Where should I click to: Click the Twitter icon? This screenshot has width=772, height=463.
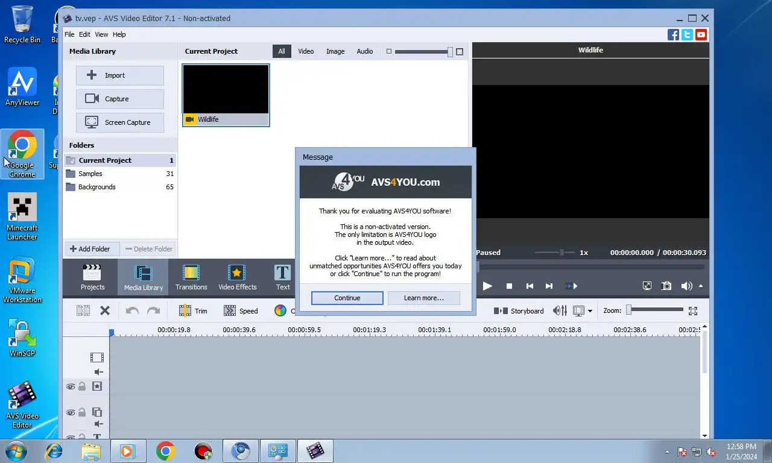687,35
